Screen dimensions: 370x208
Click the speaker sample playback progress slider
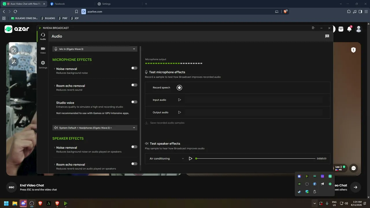(256, 159)
